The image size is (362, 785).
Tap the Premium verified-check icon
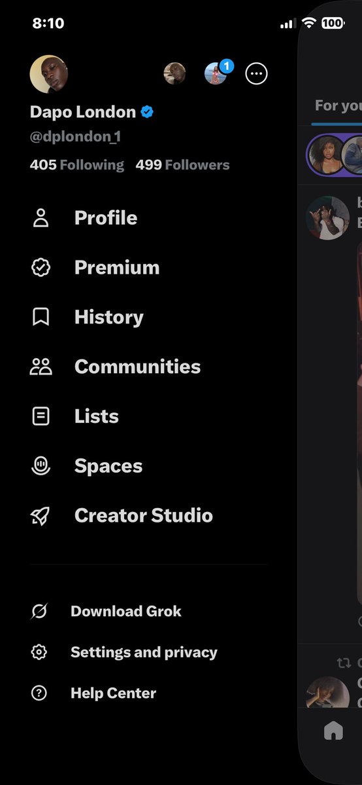point(41,268)
